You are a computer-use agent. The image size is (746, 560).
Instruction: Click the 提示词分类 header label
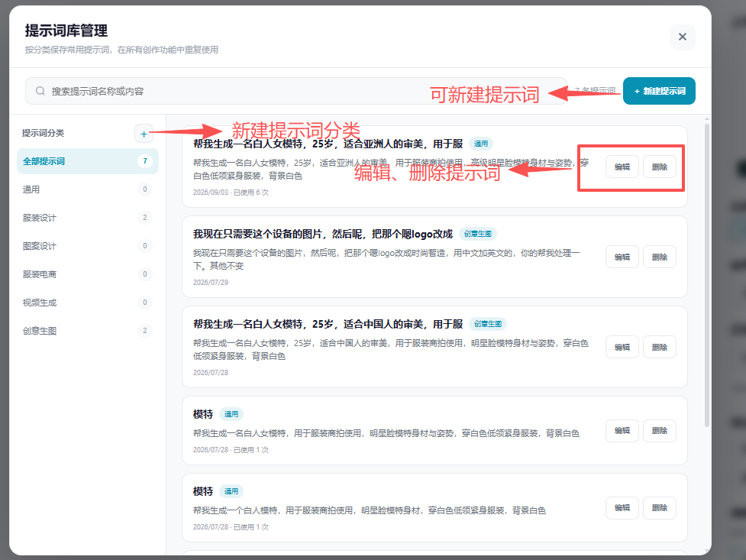pos(43,133)
